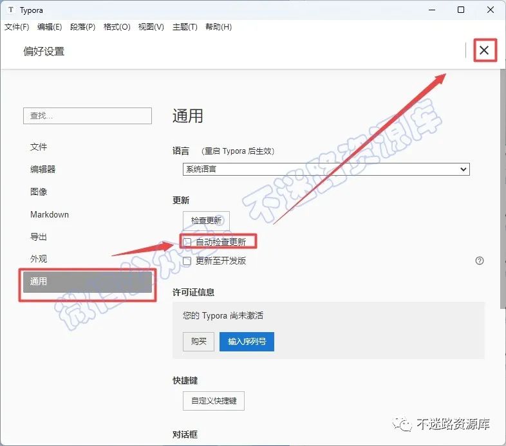506x446 pixels.
Task: Select 导出 in the settings sidebar
Action: [x=88, y=237]
